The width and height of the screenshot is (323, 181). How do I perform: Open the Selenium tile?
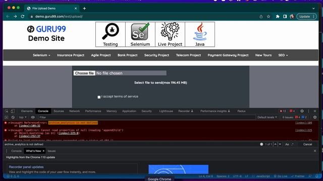[140, 35]
